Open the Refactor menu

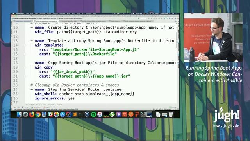tap(62, 14)
